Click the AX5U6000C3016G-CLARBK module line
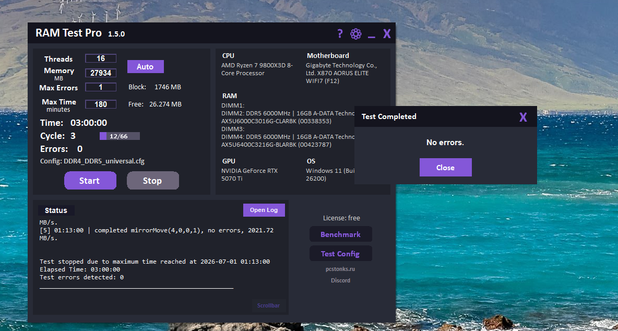Image resolution: width=618 pixels, height=331 pixels. 277,121
